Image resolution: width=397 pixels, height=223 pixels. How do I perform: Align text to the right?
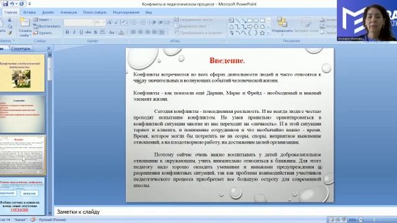click(x=147, y=32)
